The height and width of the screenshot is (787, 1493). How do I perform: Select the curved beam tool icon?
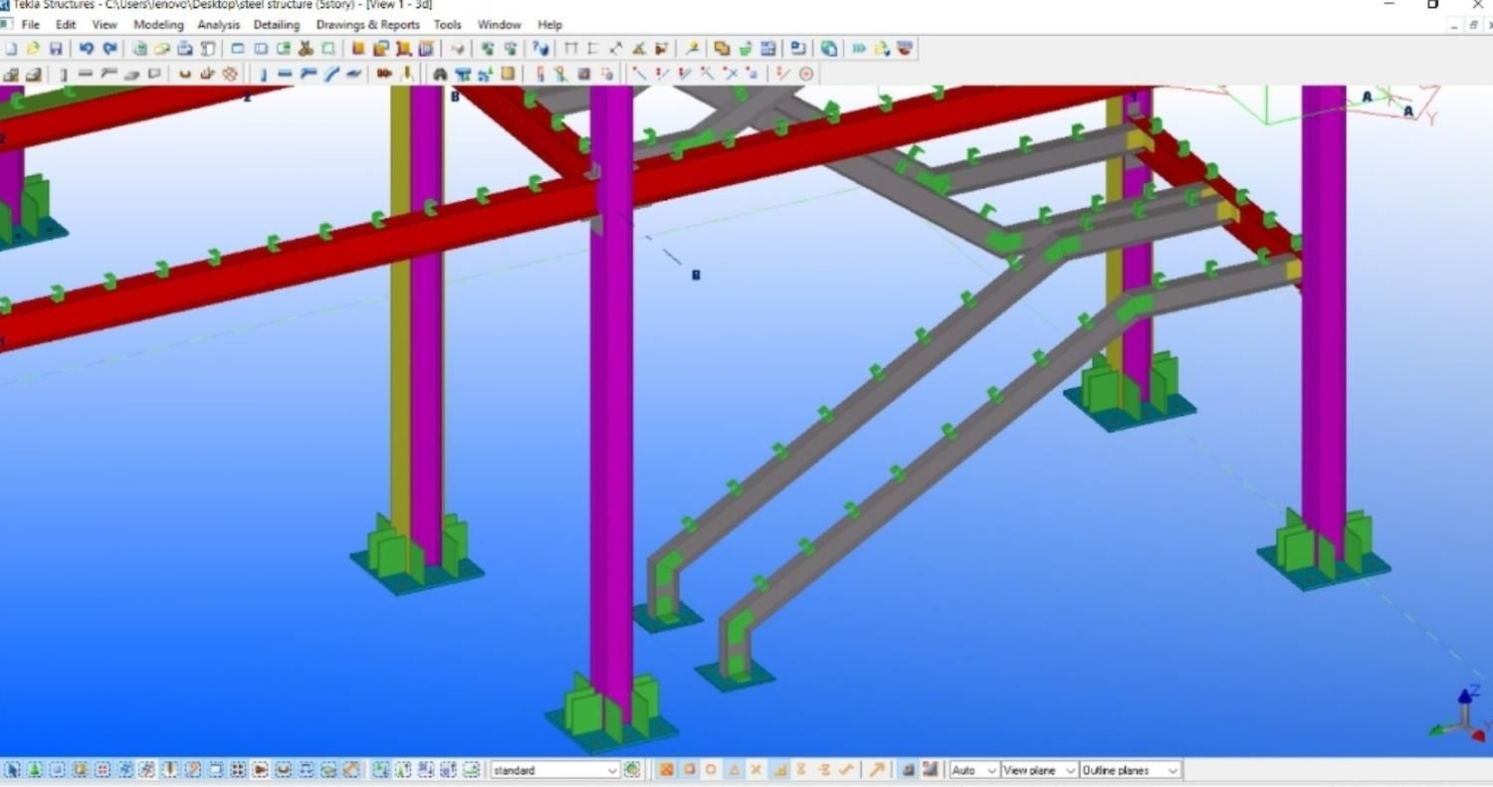click(331, 74)
